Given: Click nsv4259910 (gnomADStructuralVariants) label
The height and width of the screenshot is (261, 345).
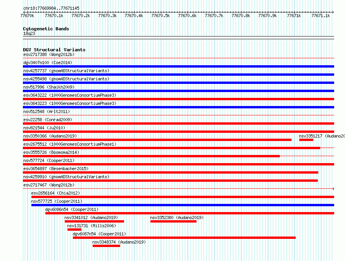Looking at the screenshot, I should tap(66, 177).
